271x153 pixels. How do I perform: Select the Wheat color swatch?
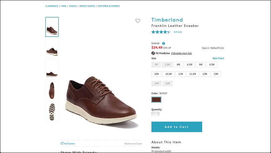coord(157,100)
